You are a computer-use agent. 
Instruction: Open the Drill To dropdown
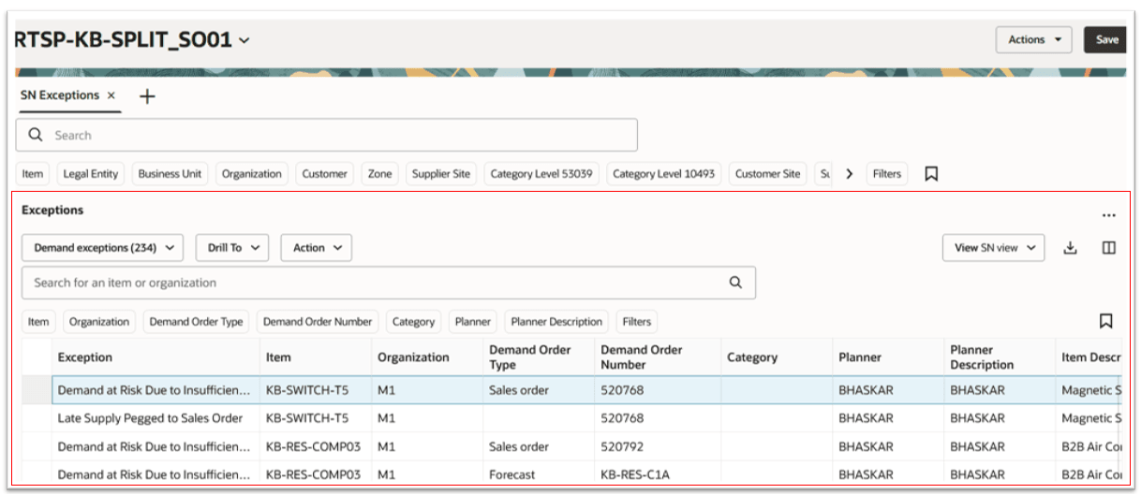click(x=232, y=248)
